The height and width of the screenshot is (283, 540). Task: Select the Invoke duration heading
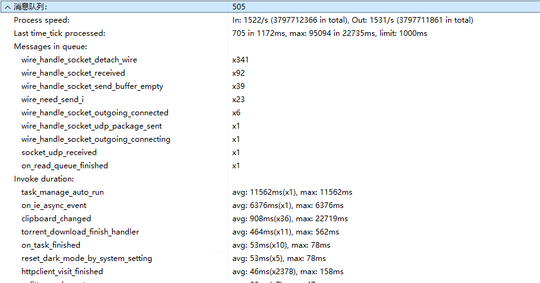tap(44, 179)
